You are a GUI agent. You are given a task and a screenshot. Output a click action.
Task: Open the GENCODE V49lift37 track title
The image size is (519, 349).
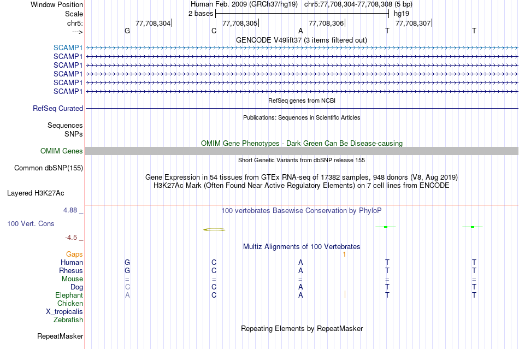(301, 40)
